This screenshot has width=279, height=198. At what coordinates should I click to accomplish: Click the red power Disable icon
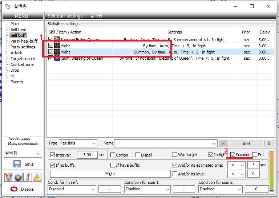(x=14, y=189)
